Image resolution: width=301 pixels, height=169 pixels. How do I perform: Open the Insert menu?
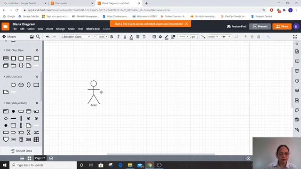(49, 29)
